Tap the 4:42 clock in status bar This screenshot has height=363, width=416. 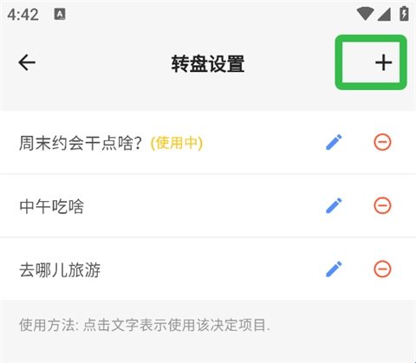[23, 15]
